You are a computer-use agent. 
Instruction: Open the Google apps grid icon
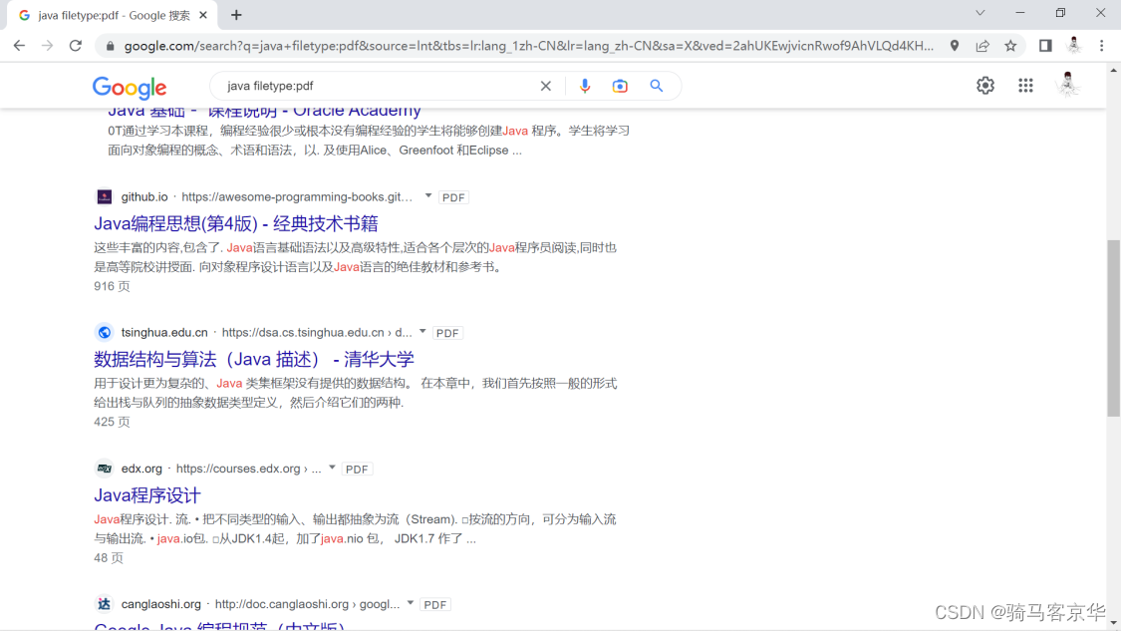click(1026, 85)
